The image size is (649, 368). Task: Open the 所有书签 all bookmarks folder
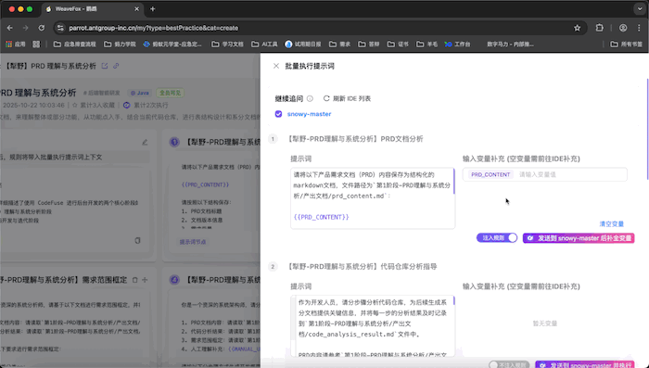click(x=627, y=44)
